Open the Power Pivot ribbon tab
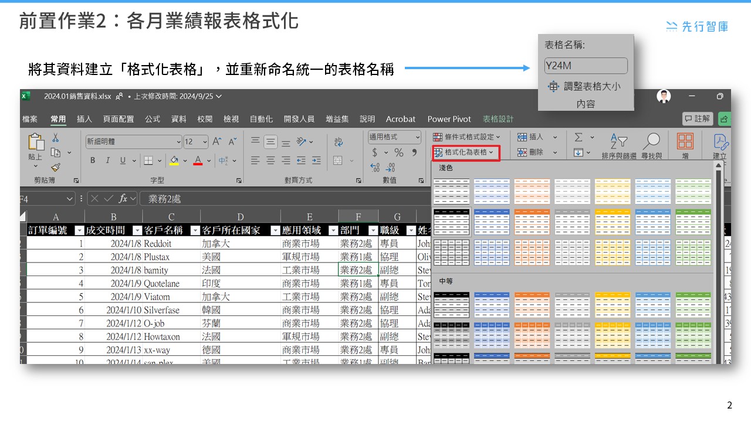Viewport: 751px width, 422px height. pyautogui.click(x=449, y=119)
